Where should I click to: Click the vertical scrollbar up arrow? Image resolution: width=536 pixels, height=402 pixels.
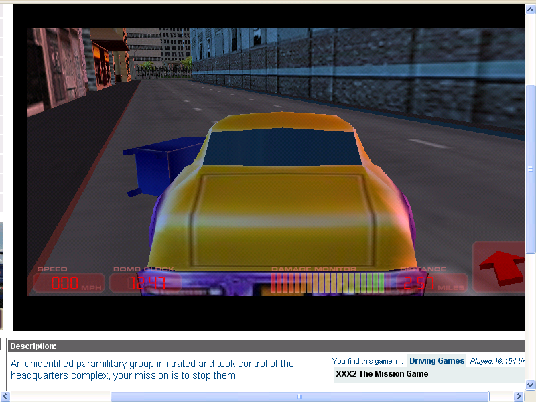(x=530, y=10)
